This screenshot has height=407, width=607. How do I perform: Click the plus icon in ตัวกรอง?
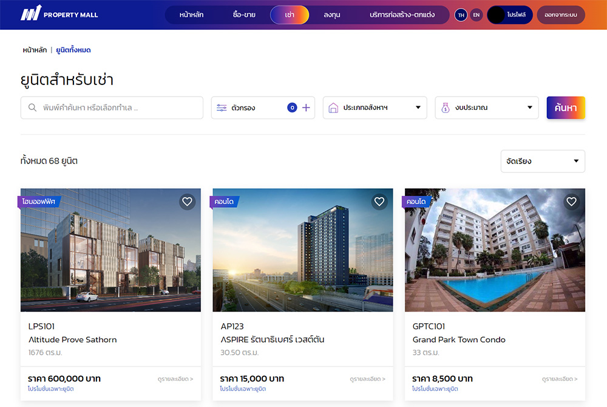(306, 108)
